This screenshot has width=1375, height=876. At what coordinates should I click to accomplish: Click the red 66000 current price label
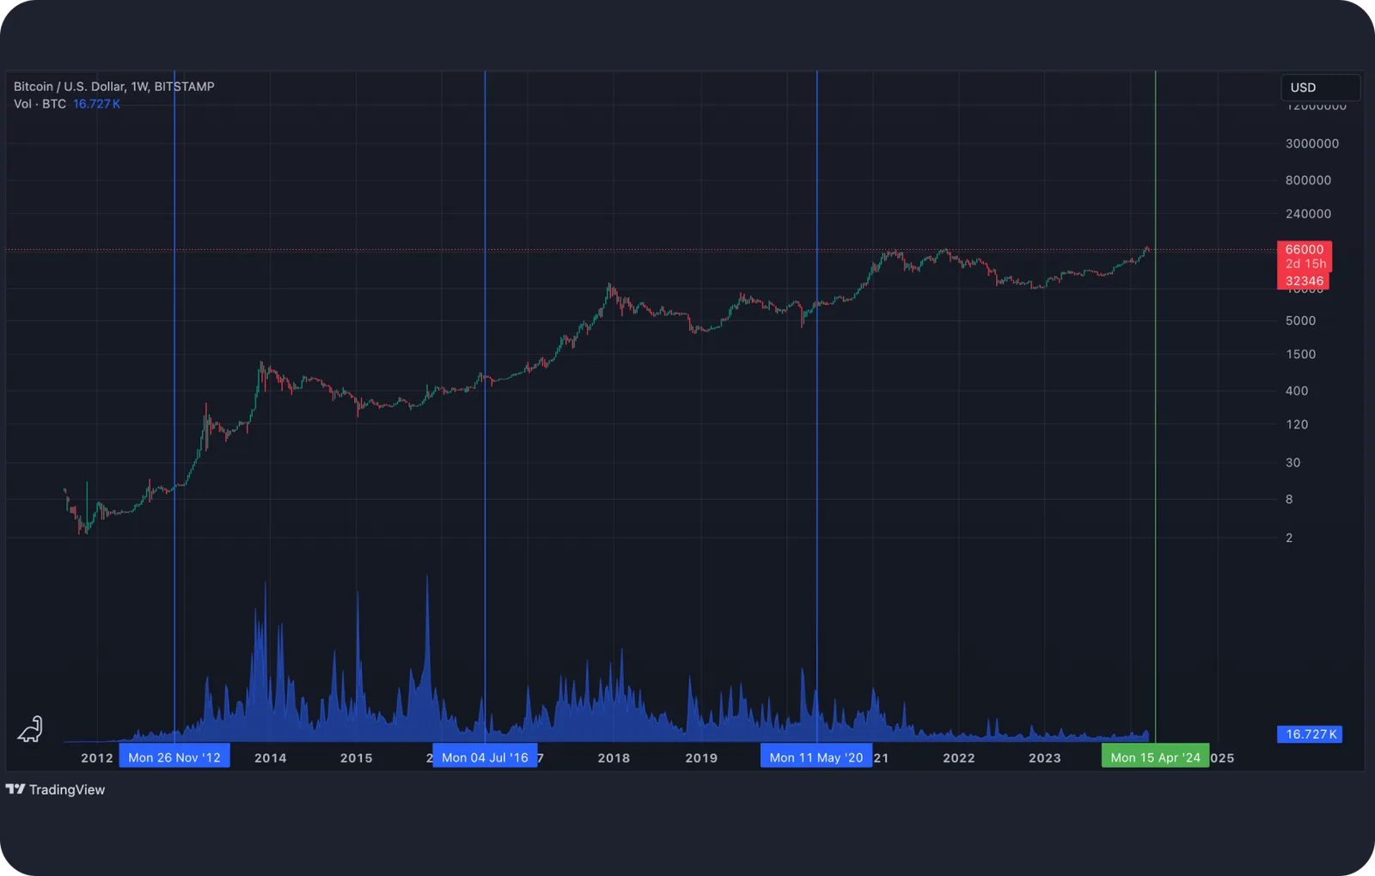click(1305, 249)
